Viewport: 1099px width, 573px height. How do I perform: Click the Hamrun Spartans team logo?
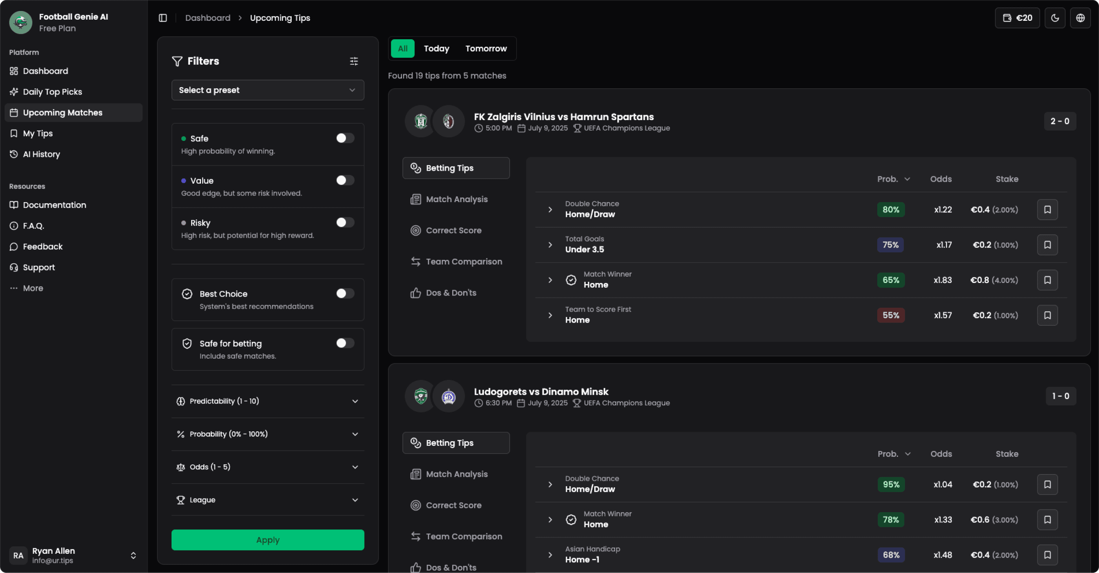[448, 122]
